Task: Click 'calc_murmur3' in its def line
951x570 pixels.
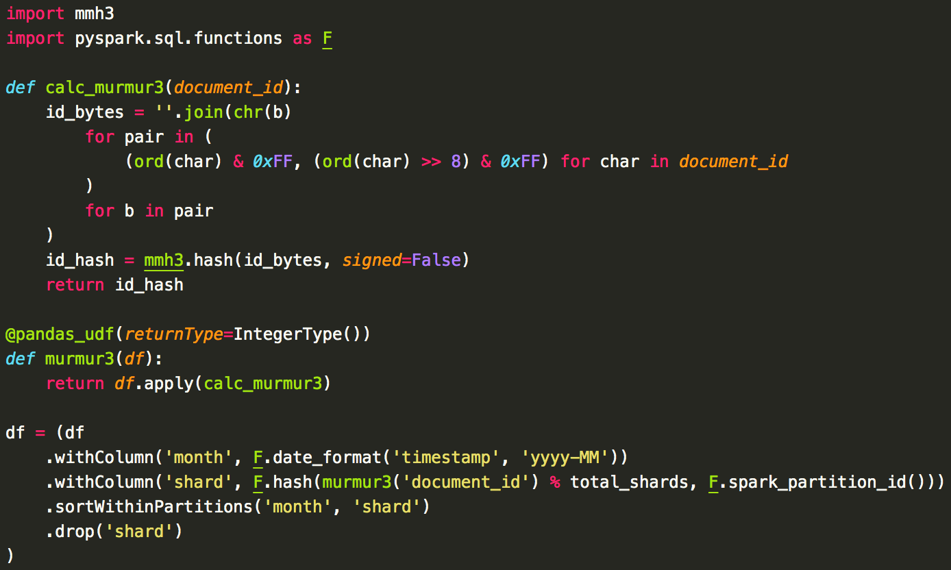Action: [x=105, y=88]
